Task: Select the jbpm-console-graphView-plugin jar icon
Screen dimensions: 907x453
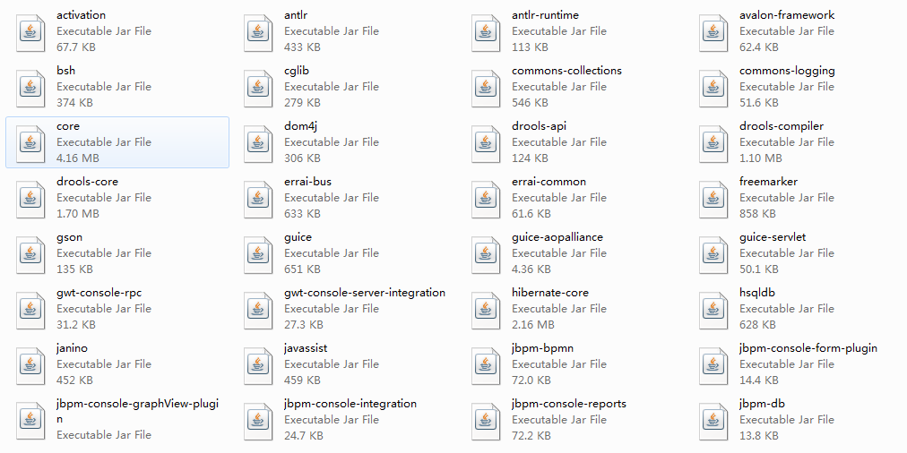Action: click(30, 421)
